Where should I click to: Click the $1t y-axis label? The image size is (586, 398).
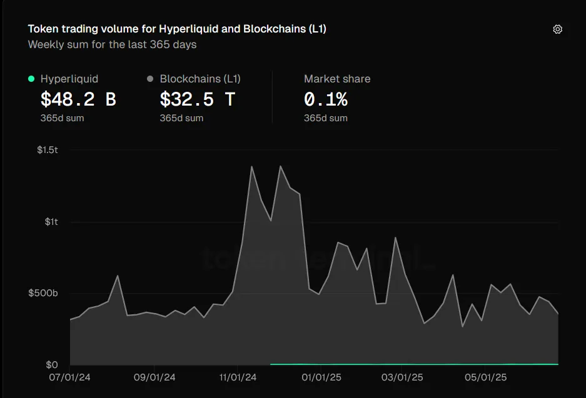tap(51, 222)
